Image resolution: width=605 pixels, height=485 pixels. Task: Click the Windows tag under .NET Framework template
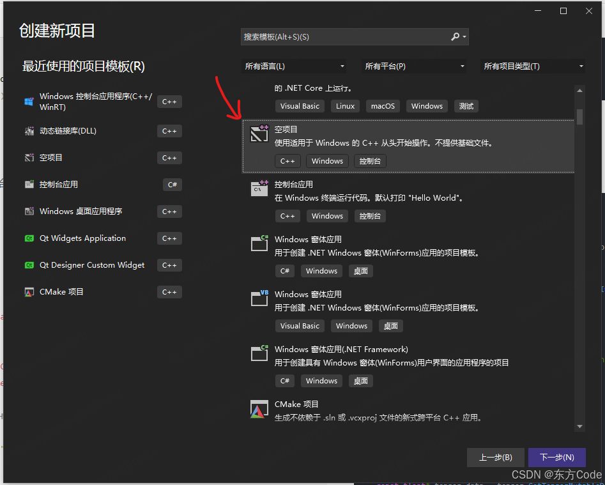(x=321, y=381)
